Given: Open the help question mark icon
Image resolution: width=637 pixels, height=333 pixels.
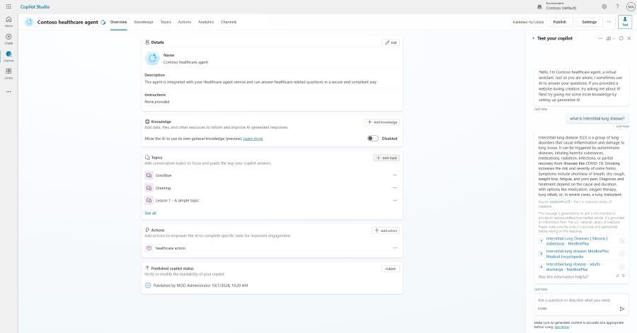Looking at the screenshot, I should click(617, 6).
